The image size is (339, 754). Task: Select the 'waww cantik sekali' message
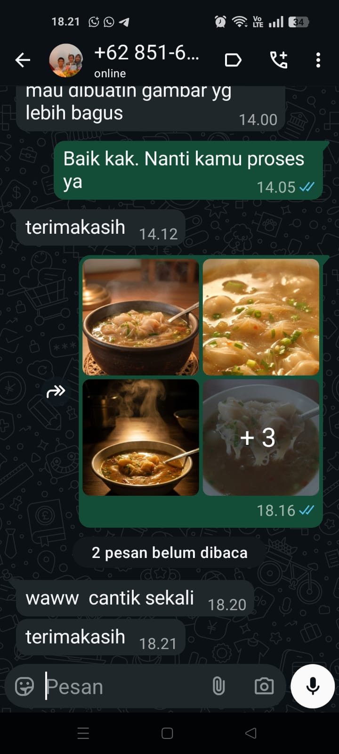tap(135, 598)
